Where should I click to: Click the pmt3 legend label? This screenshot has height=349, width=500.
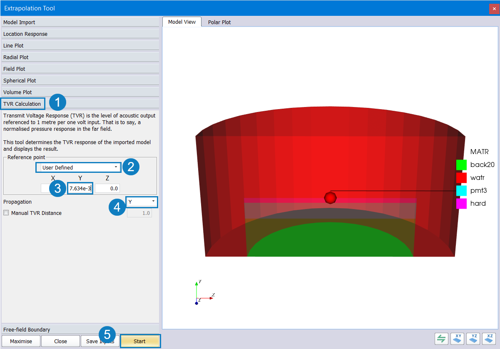(479, 191)
